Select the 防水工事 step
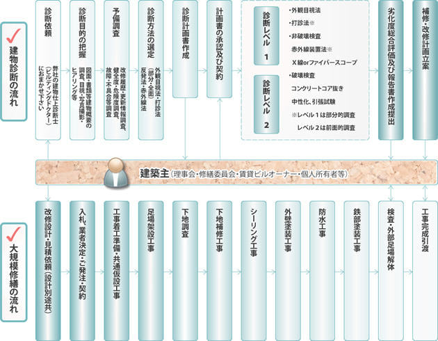Screen dimensions: 438x341 323,271
